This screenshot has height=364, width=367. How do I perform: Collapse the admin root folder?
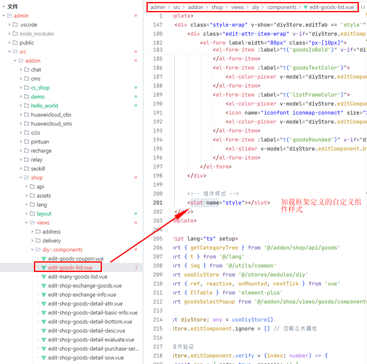(4, 16)
